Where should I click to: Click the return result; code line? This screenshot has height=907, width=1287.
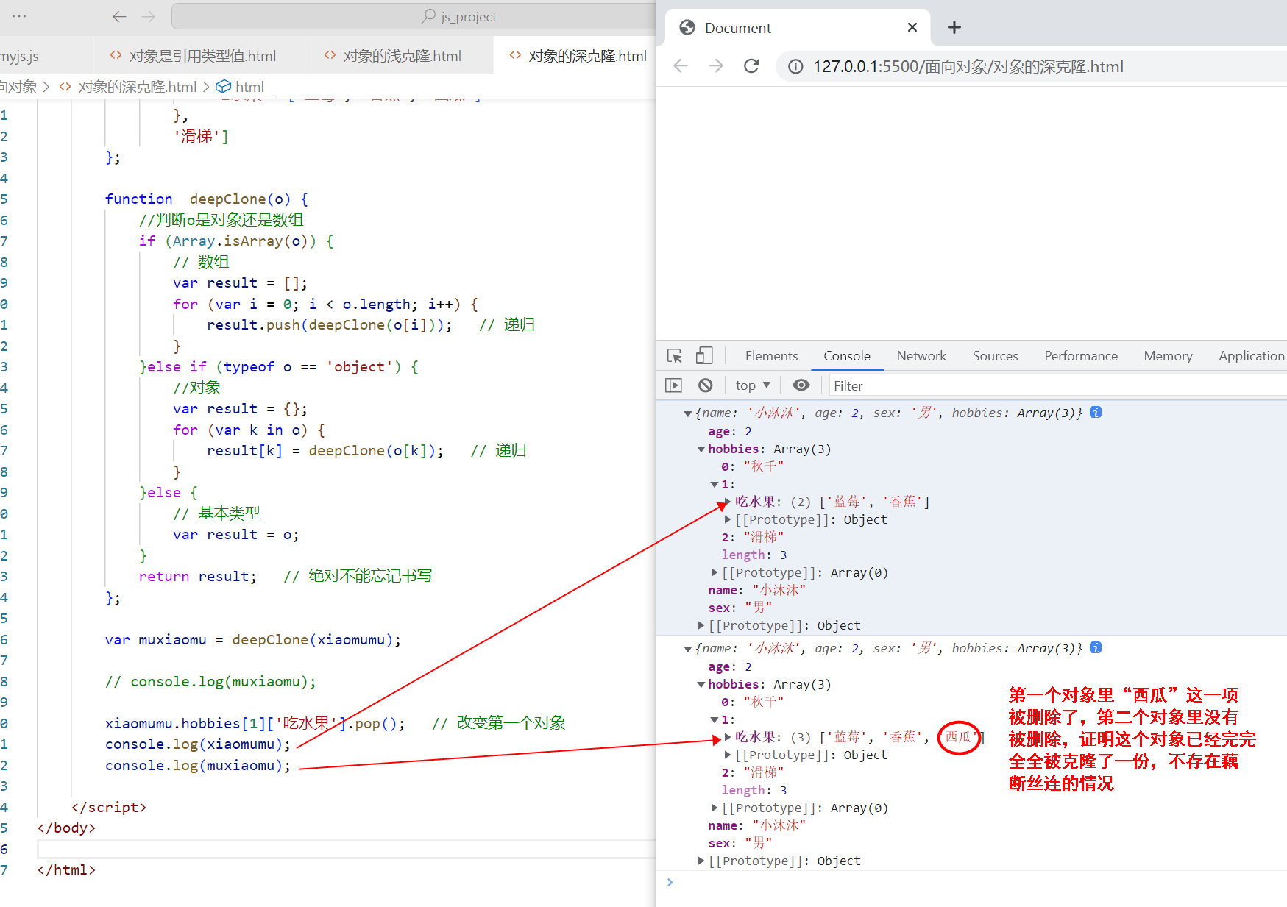(198, 576)
